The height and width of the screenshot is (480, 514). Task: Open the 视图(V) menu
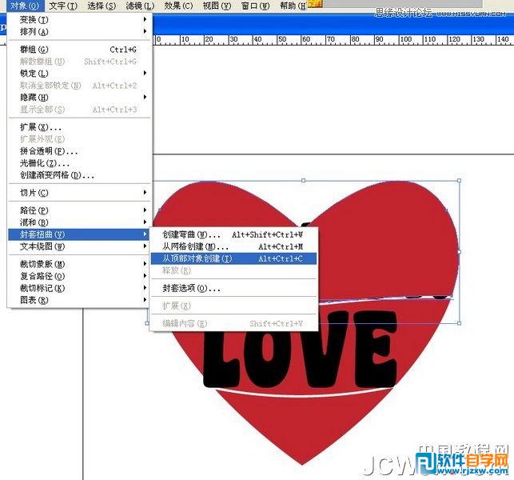(217, 6)
